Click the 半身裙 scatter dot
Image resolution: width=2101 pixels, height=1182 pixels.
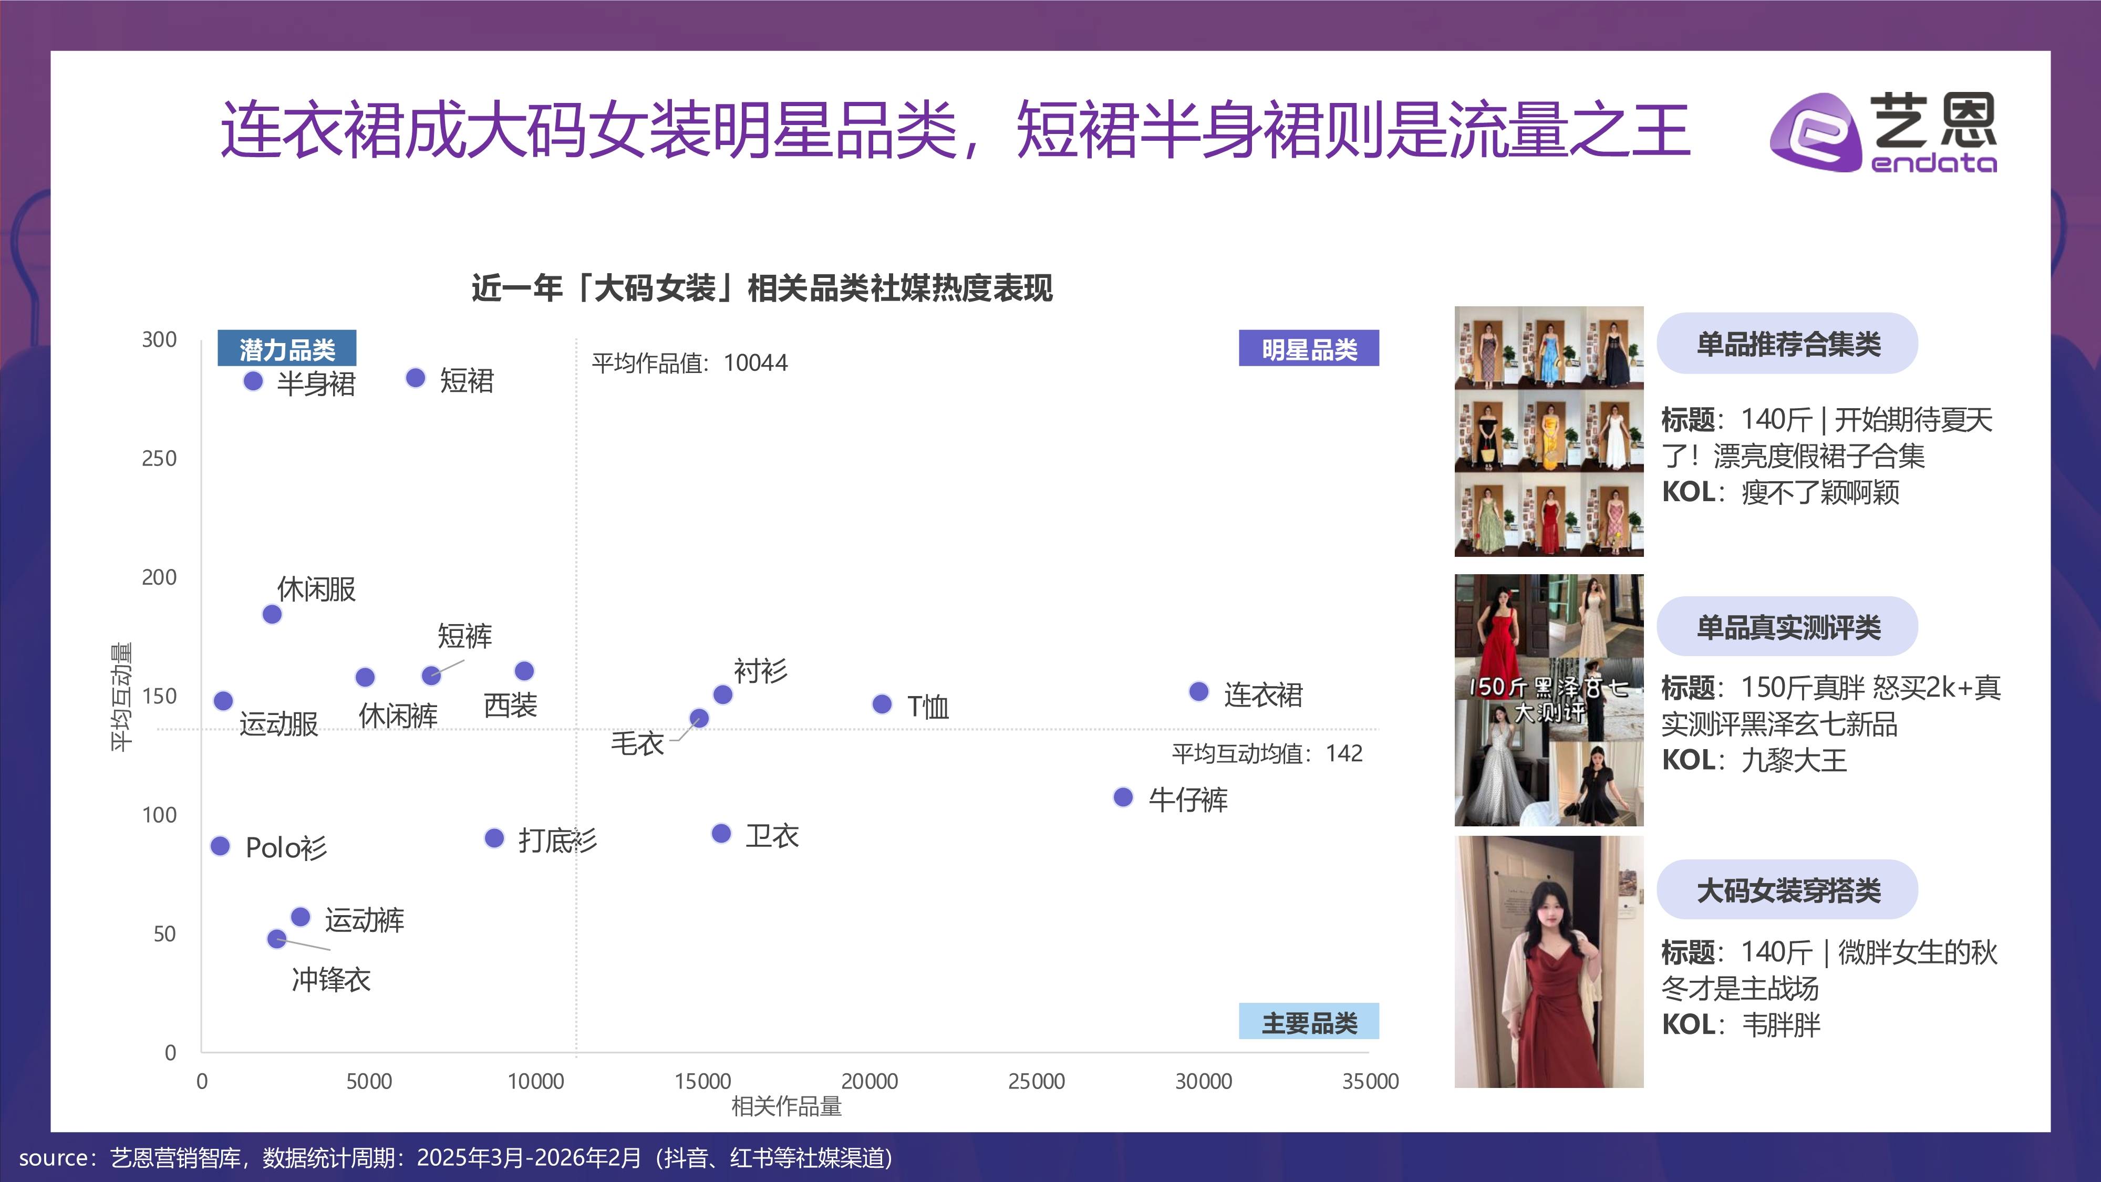point(253,381)
